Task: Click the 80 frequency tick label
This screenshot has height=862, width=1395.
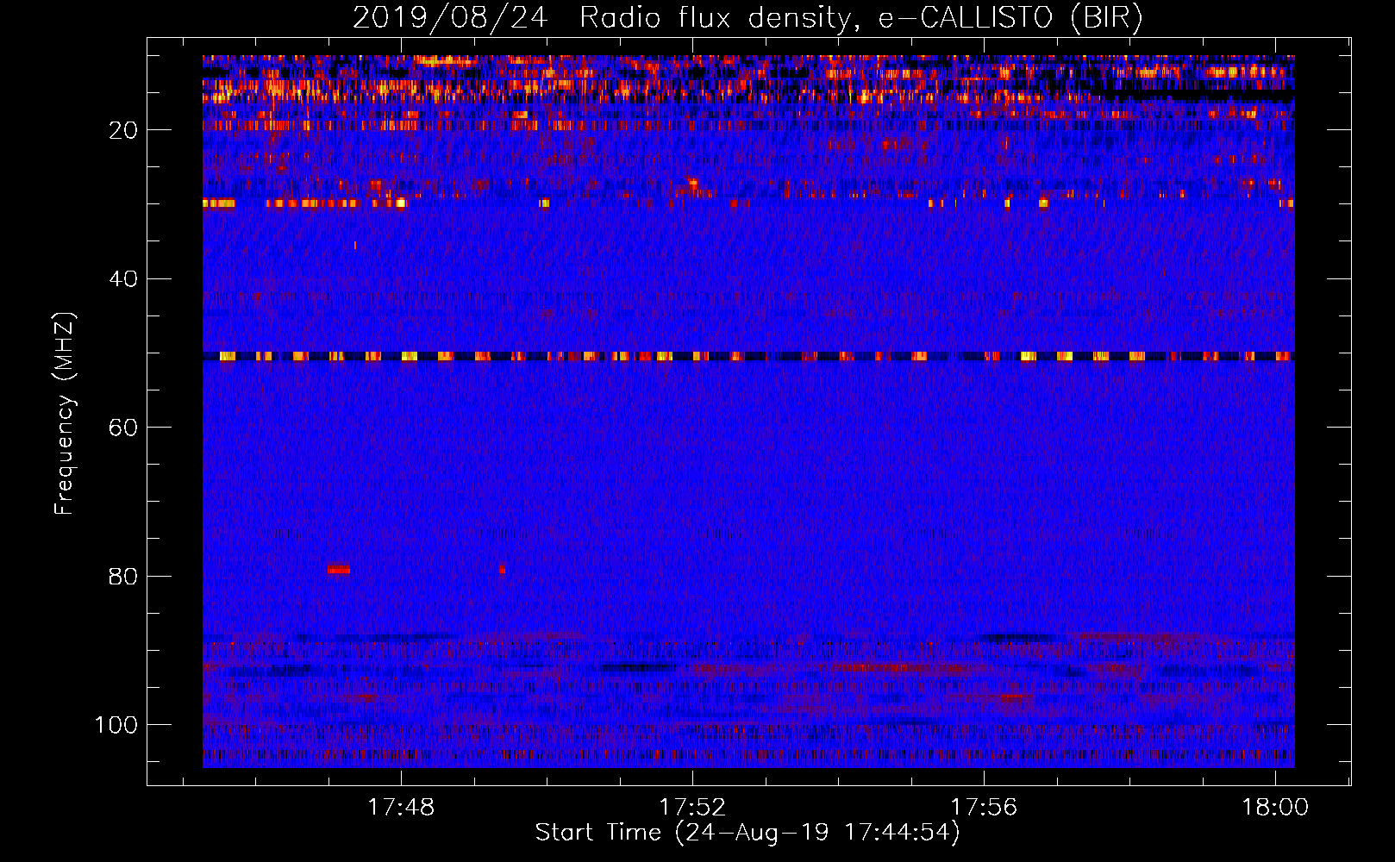Action: (123, 576)
